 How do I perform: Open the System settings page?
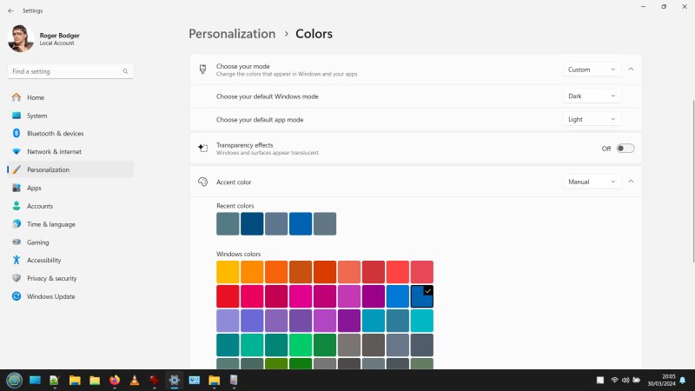pos(70,116)
